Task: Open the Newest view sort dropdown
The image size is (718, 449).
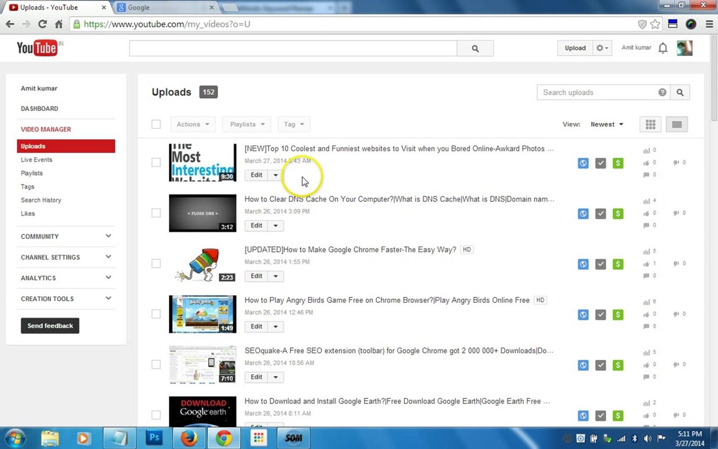Action: tap(607, 124)
